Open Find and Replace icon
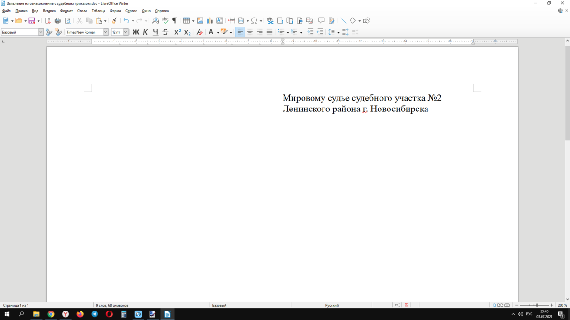570x320 pixels. tap(155, 20)
